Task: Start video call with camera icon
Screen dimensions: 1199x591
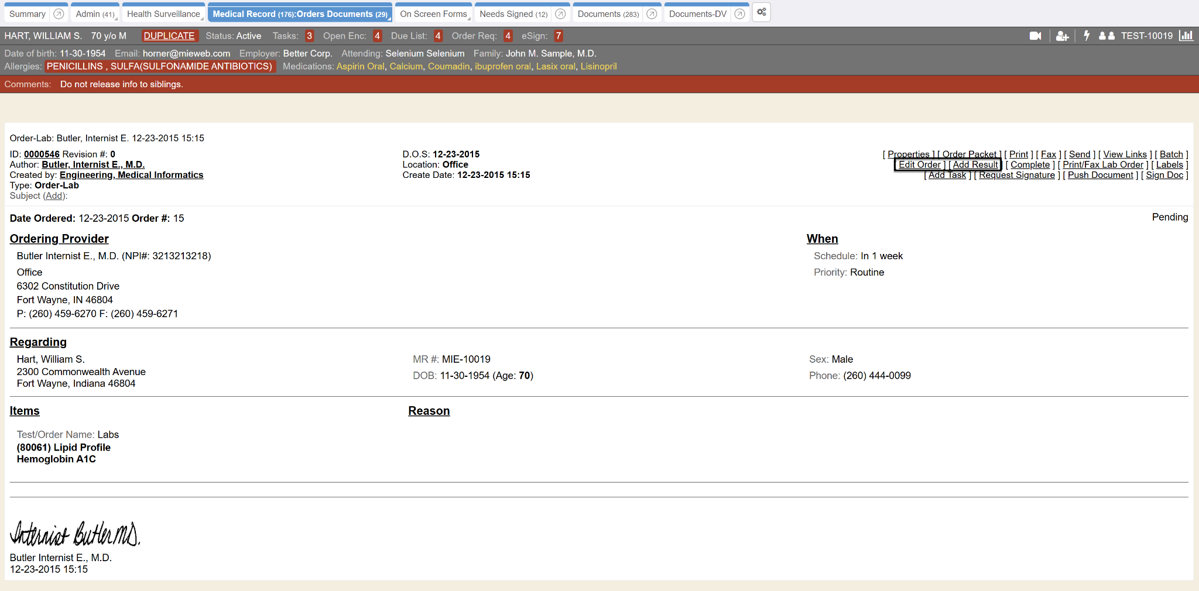Action: coord(1035,36)
